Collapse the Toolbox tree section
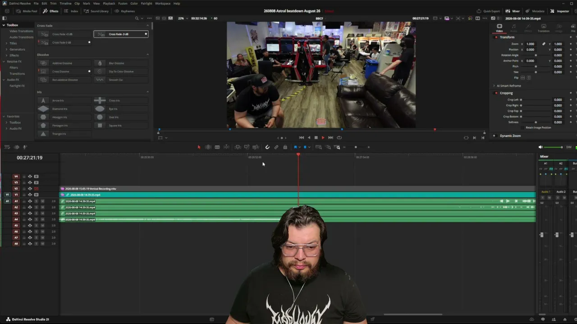 pos(4,25)
